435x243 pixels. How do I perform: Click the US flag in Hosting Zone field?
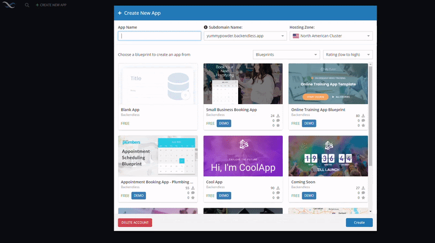click(296, 36)
